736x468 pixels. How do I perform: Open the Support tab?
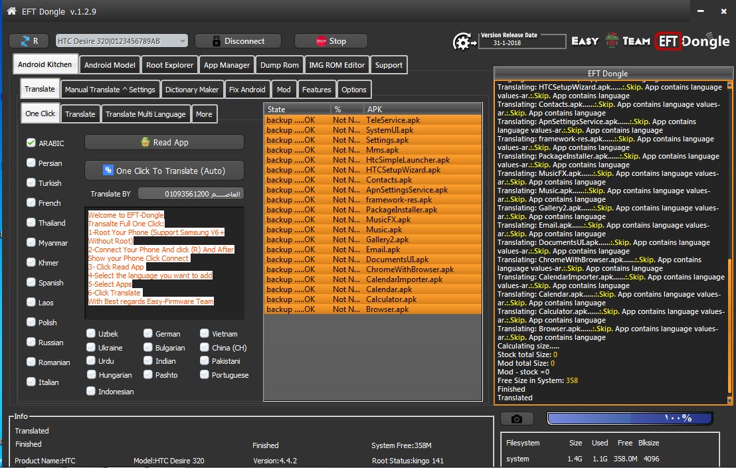[389, 65]
